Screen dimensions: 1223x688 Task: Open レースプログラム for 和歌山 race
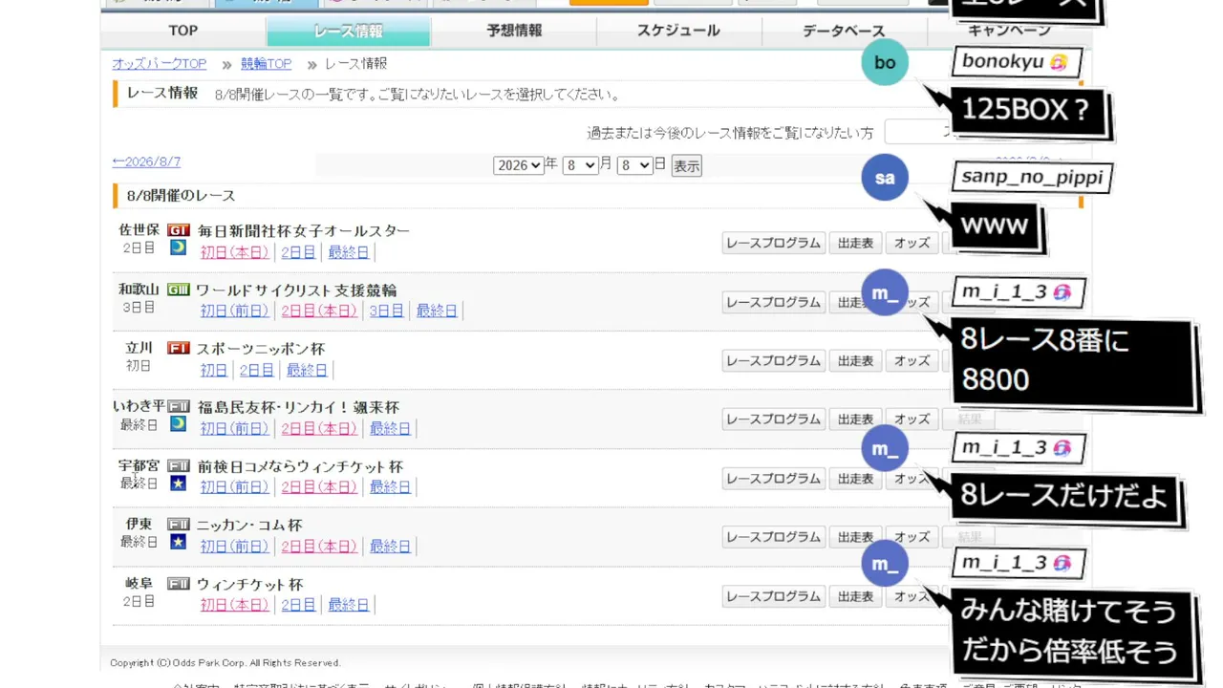point(774,302)
